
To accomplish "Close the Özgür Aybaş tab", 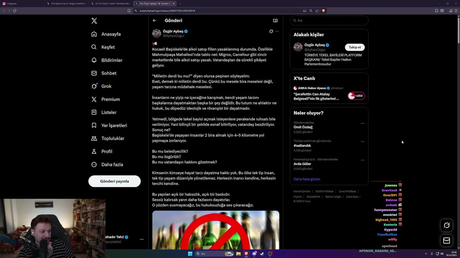I will pyautogui.click(x=174, y=4).
